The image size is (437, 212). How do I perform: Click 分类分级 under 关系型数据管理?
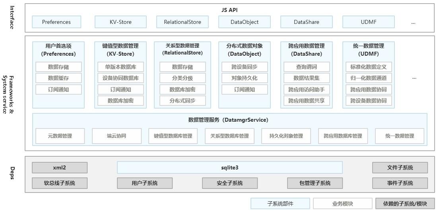pyautogui.click(x=183, y=78)
